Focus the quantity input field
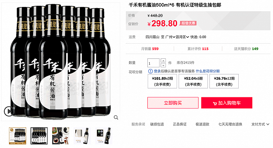The width and height of the screenshot is (273, 148). click(153, 63)
